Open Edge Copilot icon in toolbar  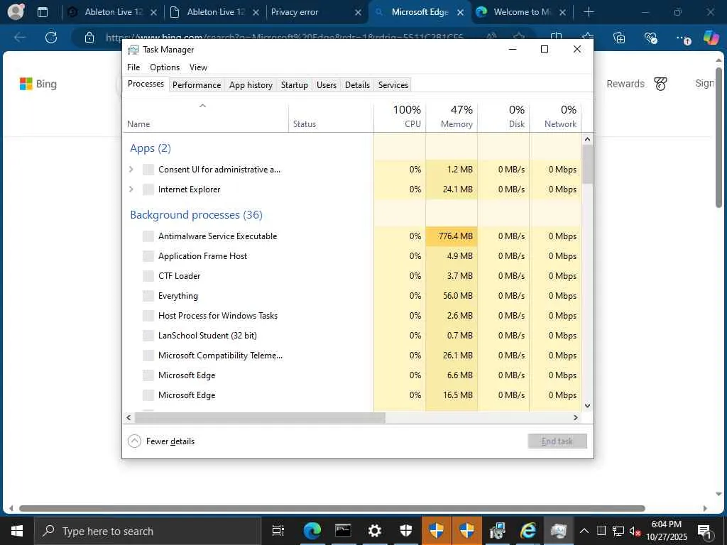(x=711, y=38)
